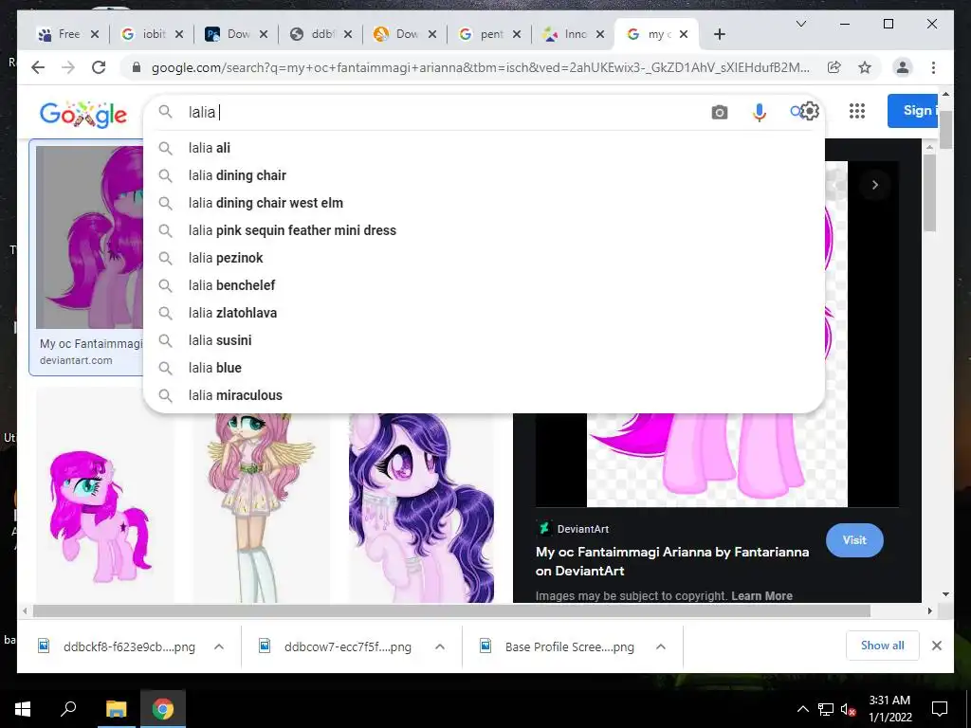This screenshot has width=971, height=728.
Task: Open the Base Profile Scree png download
Action: 569,646
